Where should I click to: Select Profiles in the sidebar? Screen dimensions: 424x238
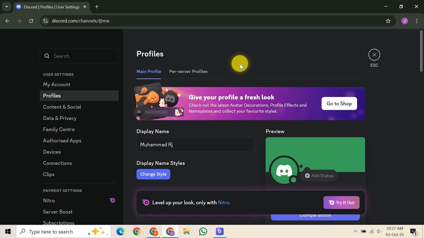79,96
